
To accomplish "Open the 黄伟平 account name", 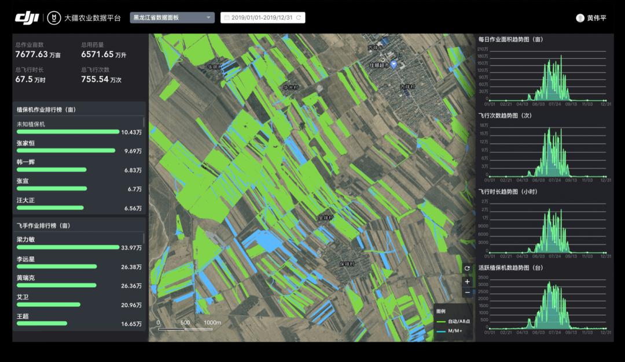I will coord(596,18).
